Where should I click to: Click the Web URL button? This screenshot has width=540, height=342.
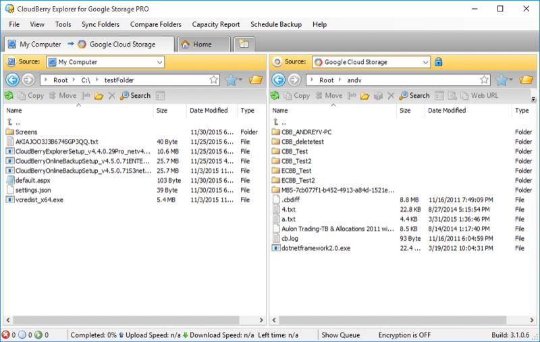(480, 95)
